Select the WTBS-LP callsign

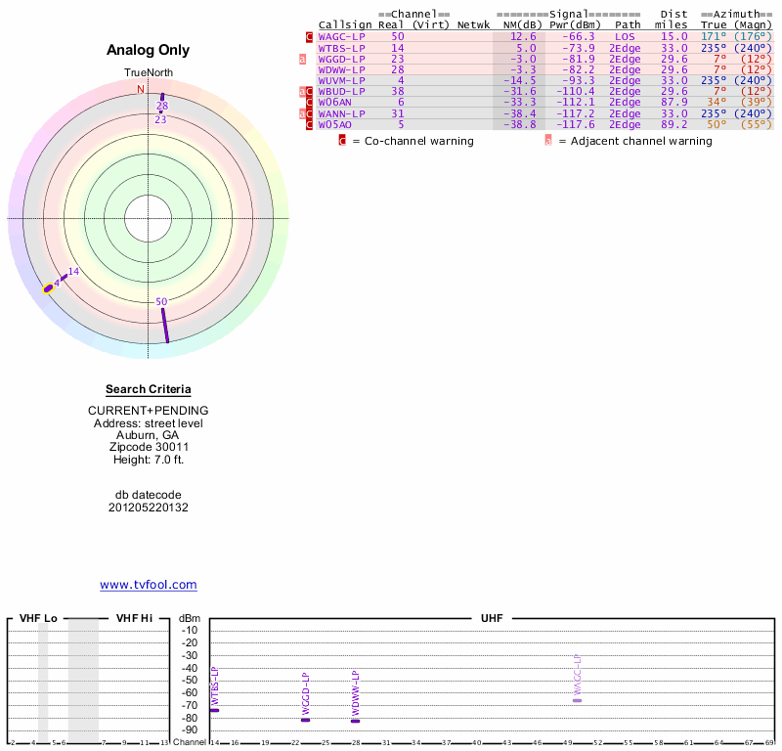click(341, 48)
